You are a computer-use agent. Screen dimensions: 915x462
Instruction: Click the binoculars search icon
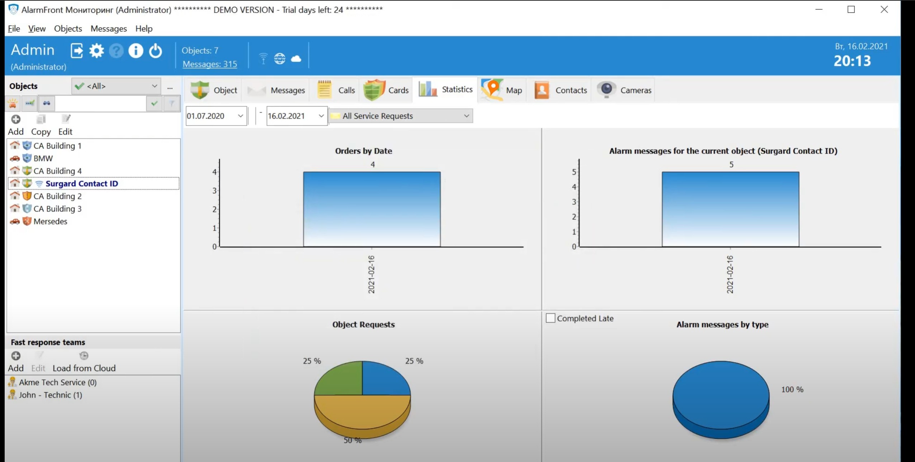click(x=47, y=104)
